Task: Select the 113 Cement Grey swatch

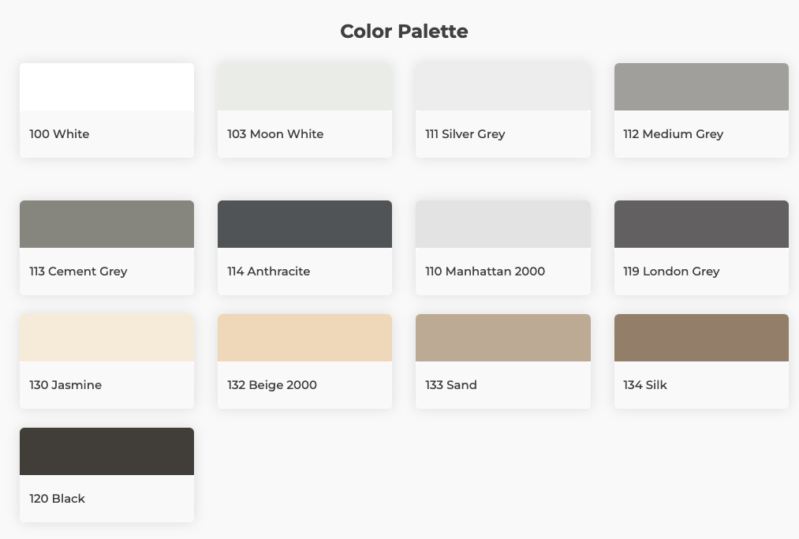Action: pos(106,224)
